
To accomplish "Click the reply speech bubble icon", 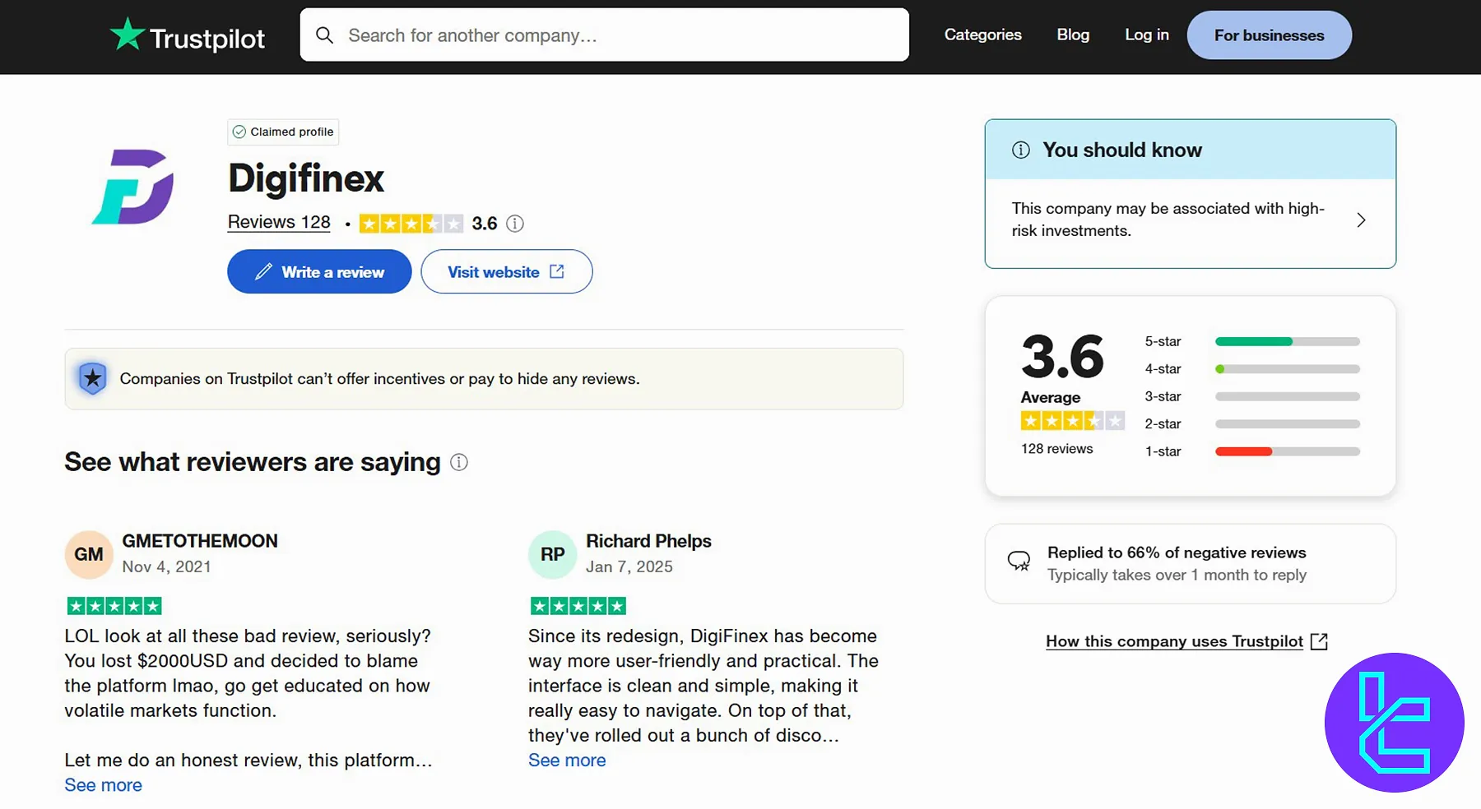I will click(x=1019, y=562).
